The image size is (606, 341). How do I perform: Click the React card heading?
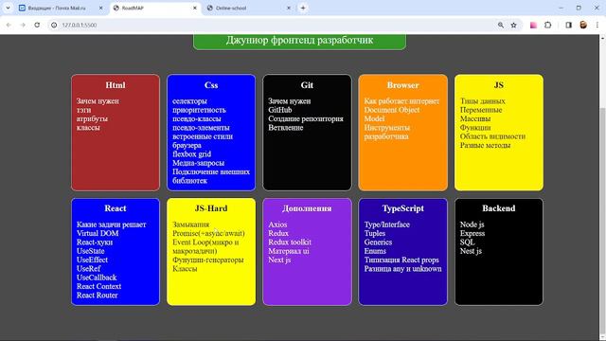116,208
